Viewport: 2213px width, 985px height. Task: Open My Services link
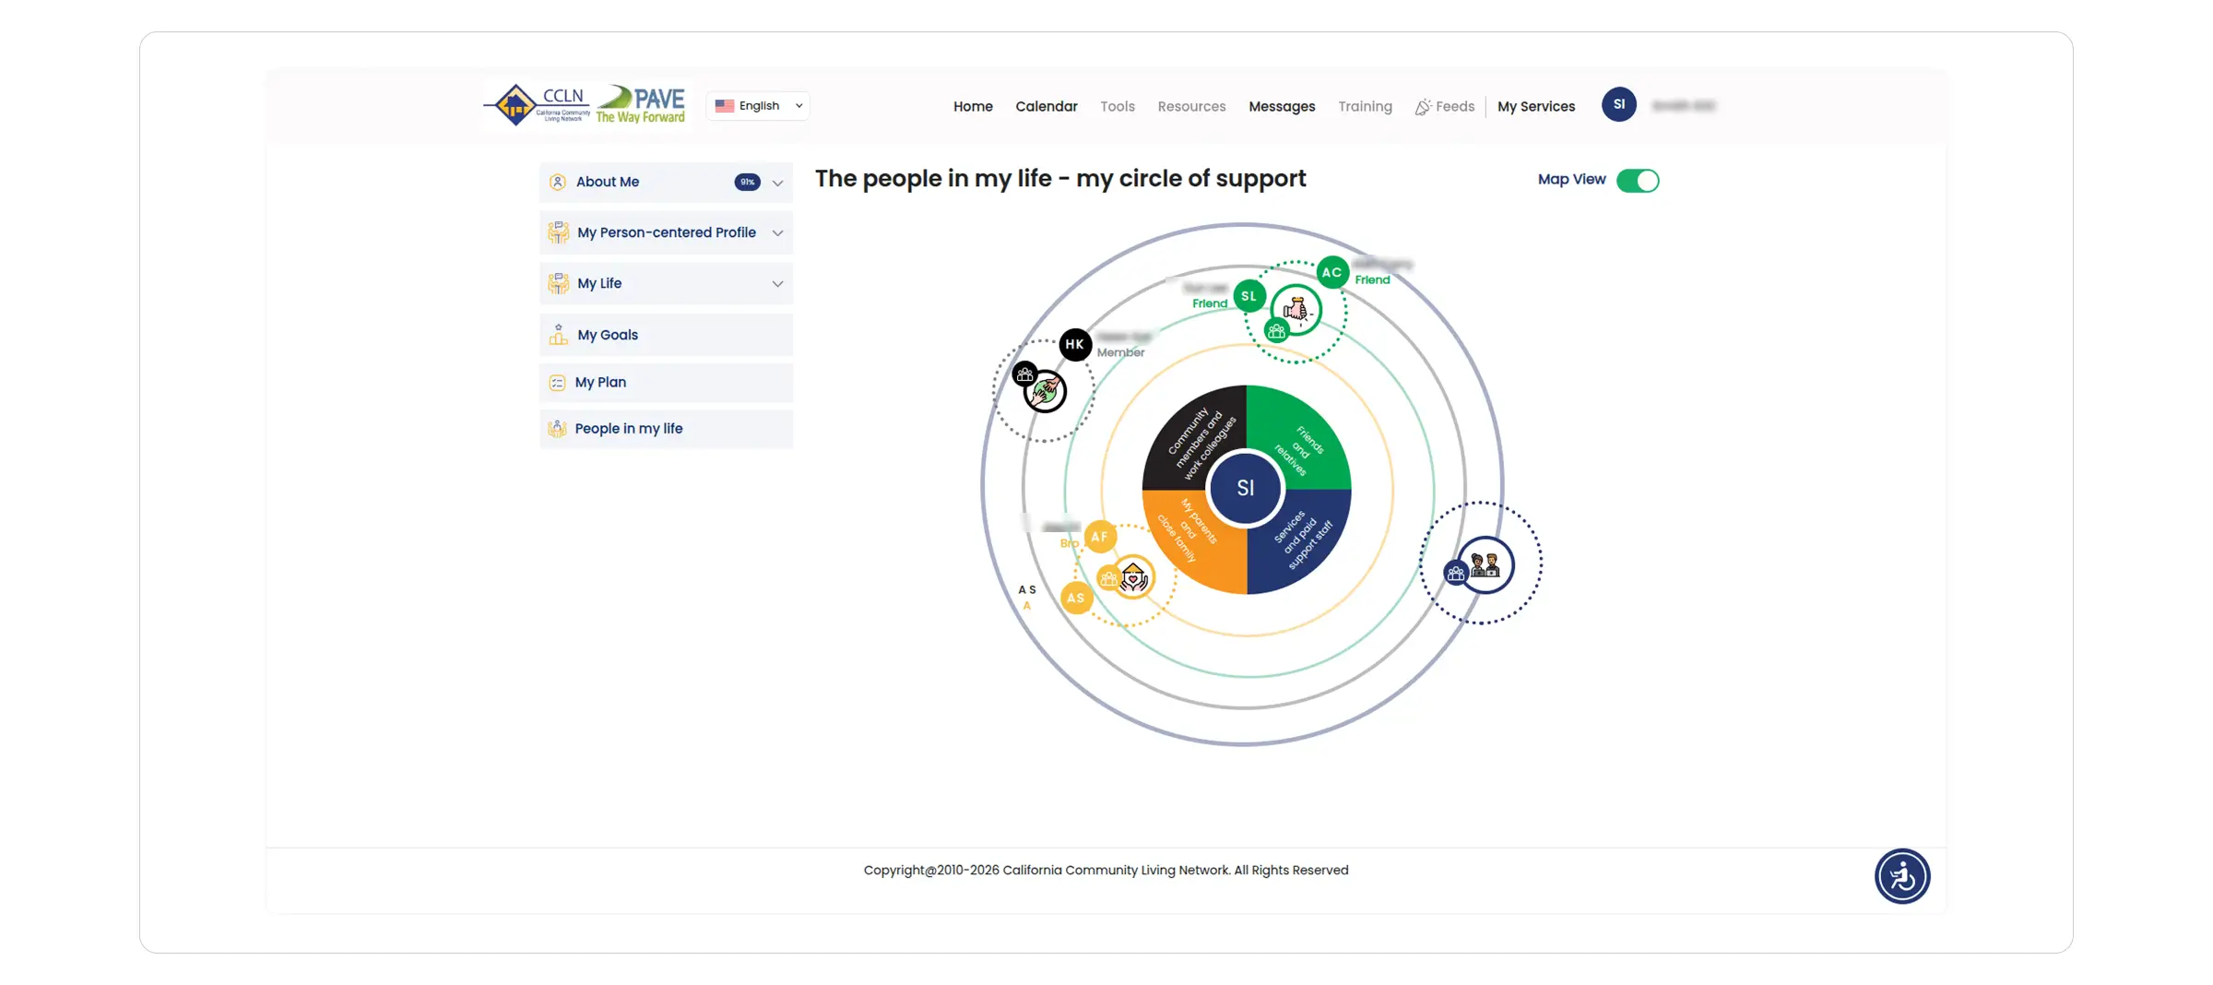click(1536, 106)
